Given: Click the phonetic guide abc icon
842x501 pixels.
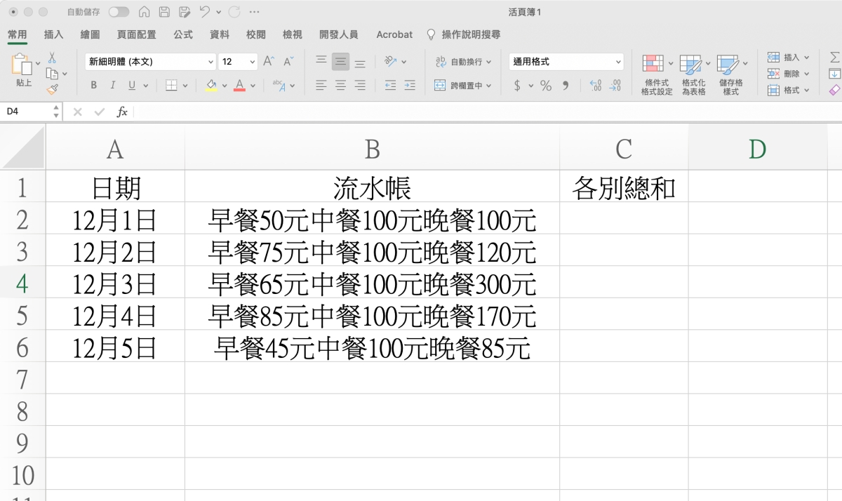Looking at the screenshot, I should 279,86.
